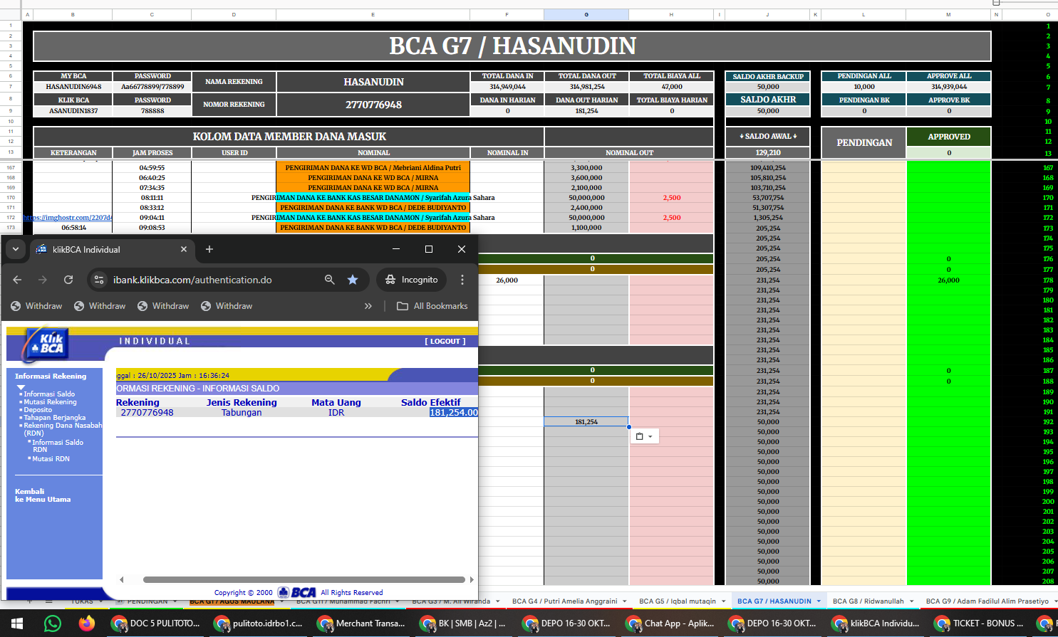The image size is (1058, 637).
Task: Switch to BCA G4 / Putri Amelia Anggraini sheet
Action: coord(564,601)
